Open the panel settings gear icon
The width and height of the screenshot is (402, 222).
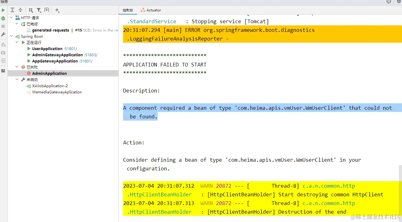[x=399, y=2]
